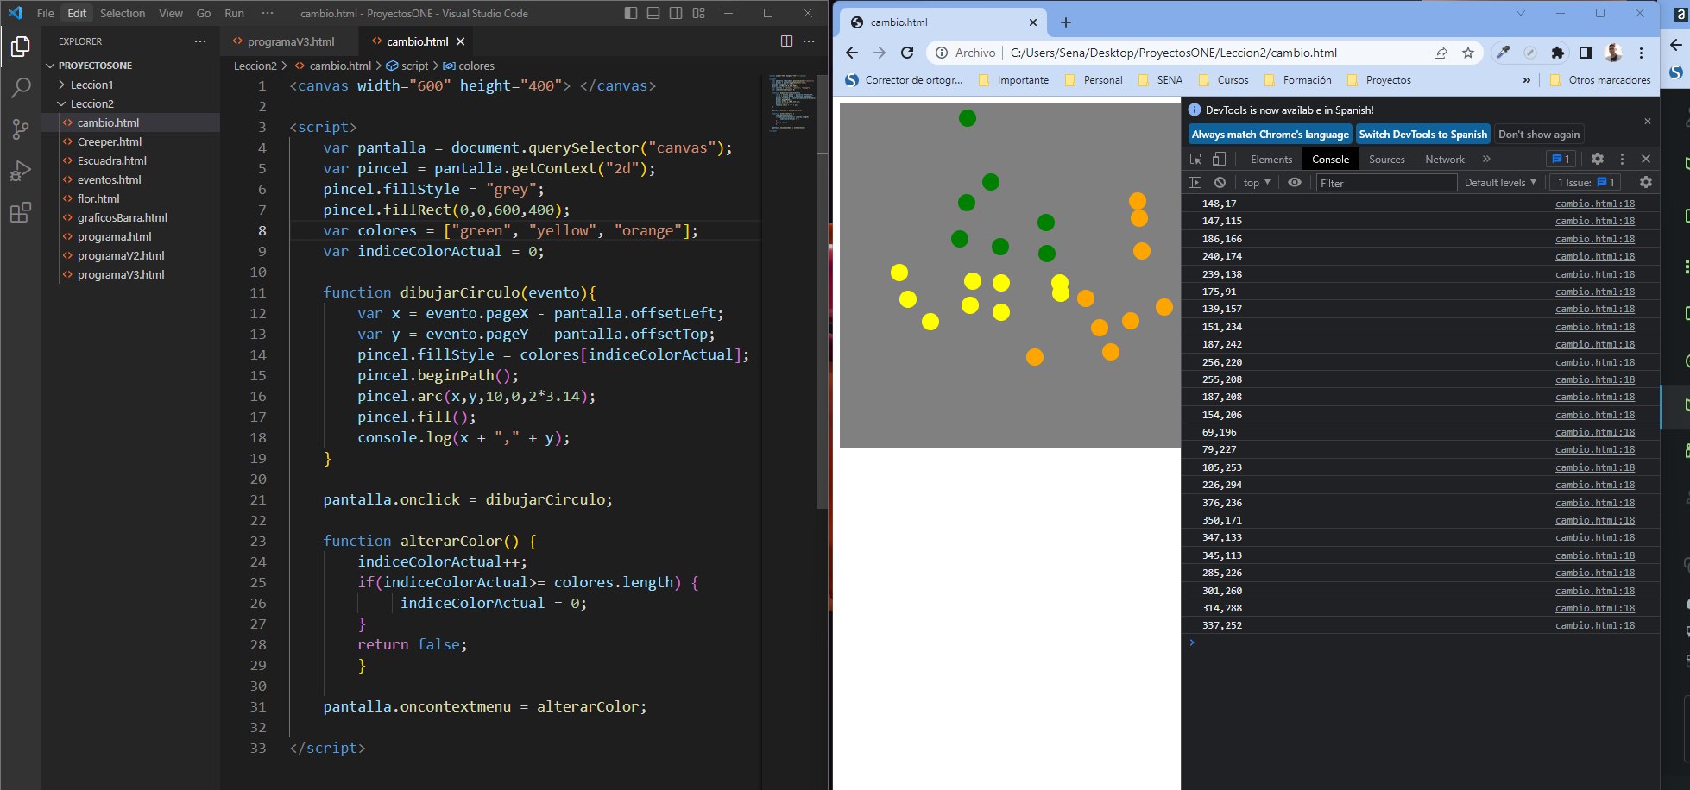
Task: Show more menu items ellipsis in VS Code
Action: click(x=267, y=13)
